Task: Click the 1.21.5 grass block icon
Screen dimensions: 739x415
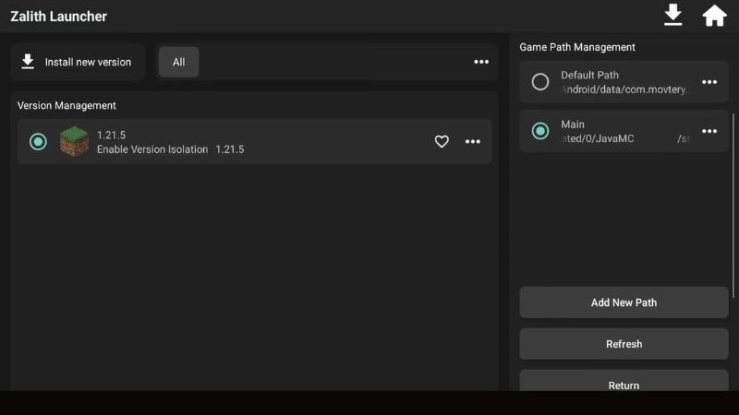Action: tap(74, 142)
